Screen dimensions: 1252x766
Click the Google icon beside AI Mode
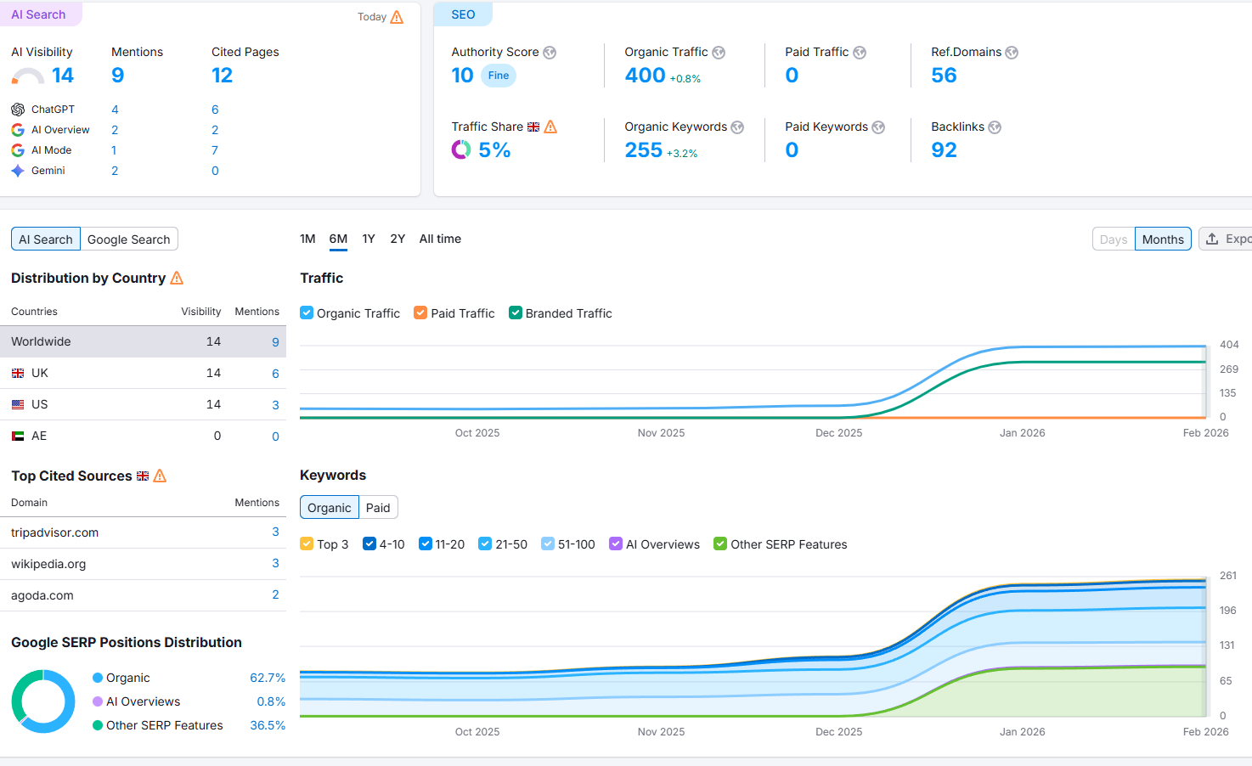(x=17, y=149)
